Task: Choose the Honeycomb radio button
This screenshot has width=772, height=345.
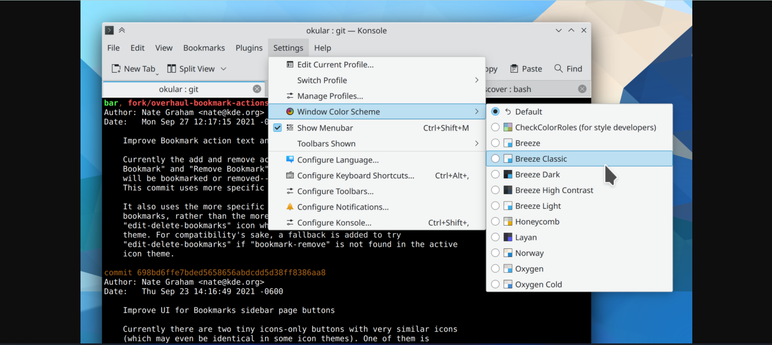Action: (x=495, y=221)
